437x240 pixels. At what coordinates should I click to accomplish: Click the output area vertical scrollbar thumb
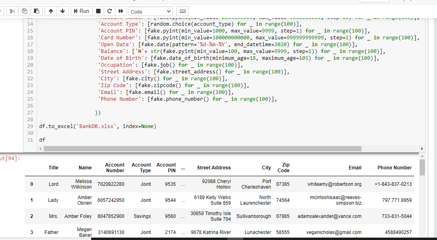click(x=422, y=167)
